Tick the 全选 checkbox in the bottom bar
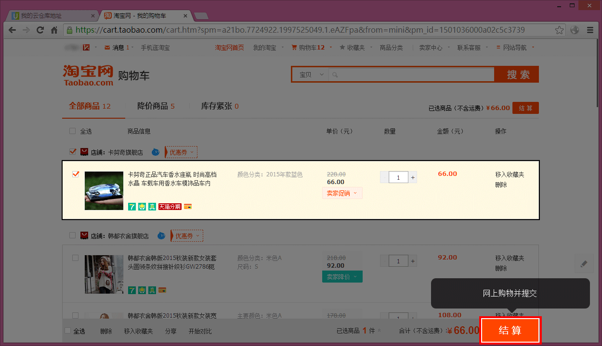The width and height of the screenshot is (602, 346). (67, 331)
